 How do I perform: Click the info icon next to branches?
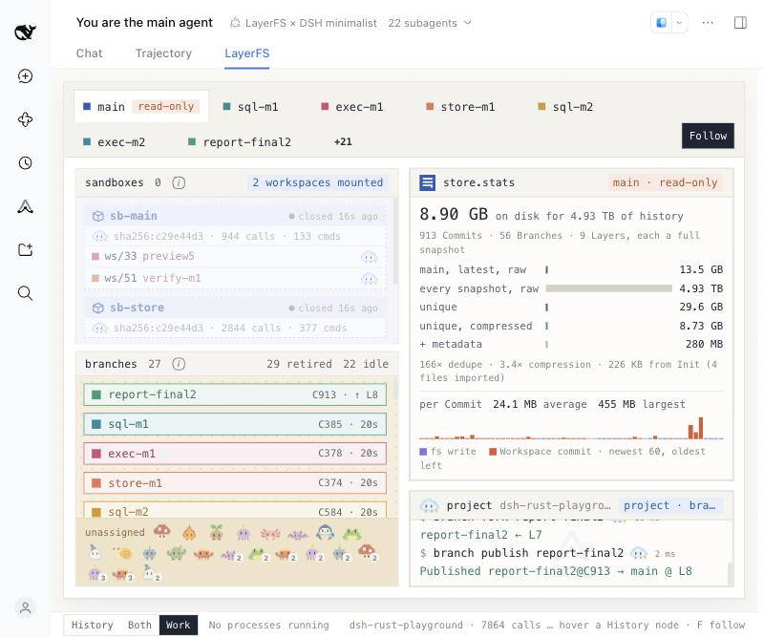[179, 364]
